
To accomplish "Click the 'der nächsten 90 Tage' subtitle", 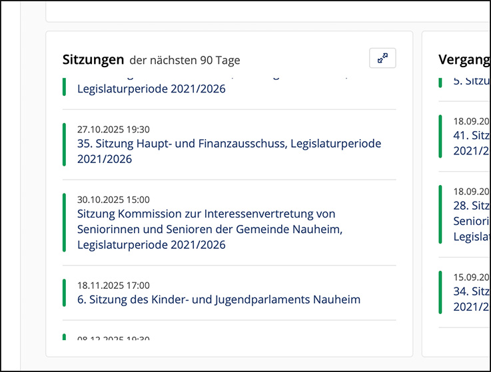I will 185,61.
